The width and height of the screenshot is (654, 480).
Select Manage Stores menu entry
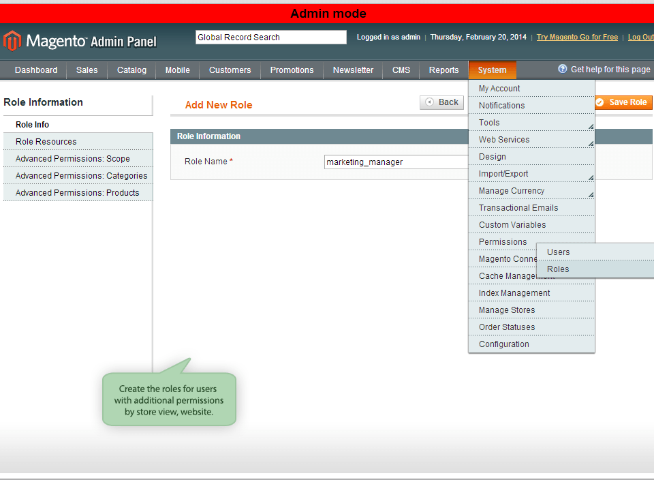click(x=531, y=310)
